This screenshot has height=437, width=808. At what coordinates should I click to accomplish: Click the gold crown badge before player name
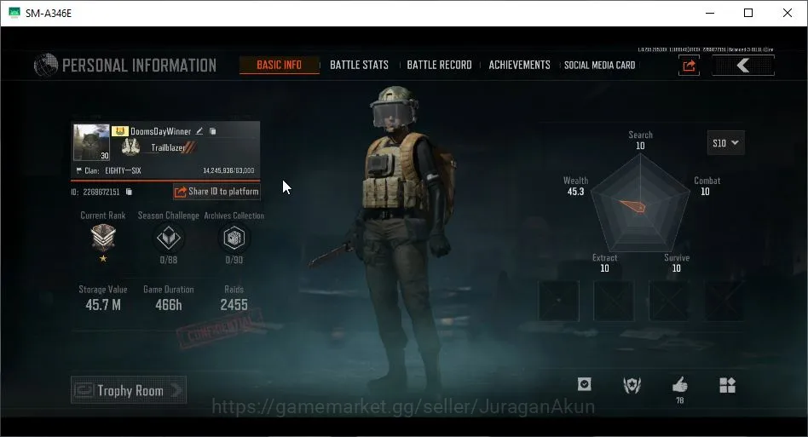point(119,131)
